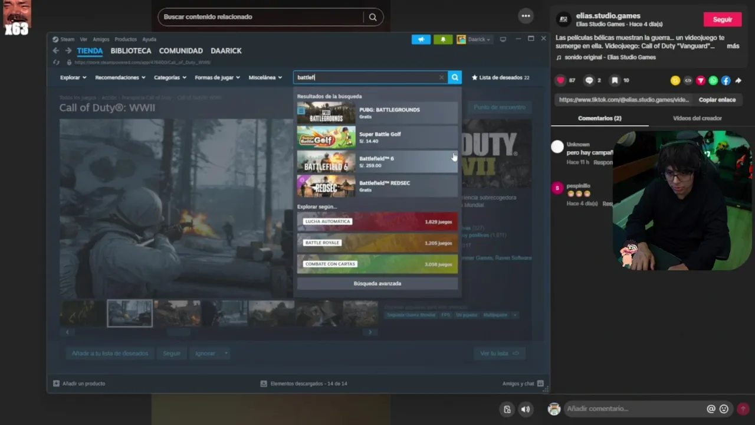Click the magnifier search button in Steam store
The height and width of the screenshot is (425, 755).
click(x=455, y=77)
